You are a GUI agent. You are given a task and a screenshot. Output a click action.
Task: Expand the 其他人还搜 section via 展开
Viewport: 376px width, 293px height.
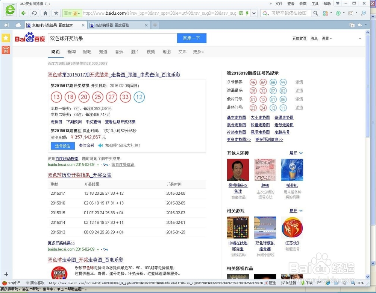(294, 153)
